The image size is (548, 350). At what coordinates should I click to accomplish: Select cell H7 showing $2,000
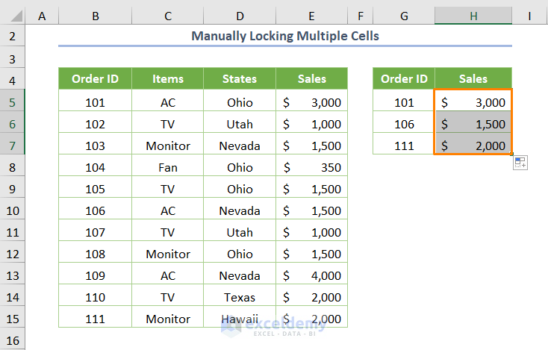pos(473,146)
